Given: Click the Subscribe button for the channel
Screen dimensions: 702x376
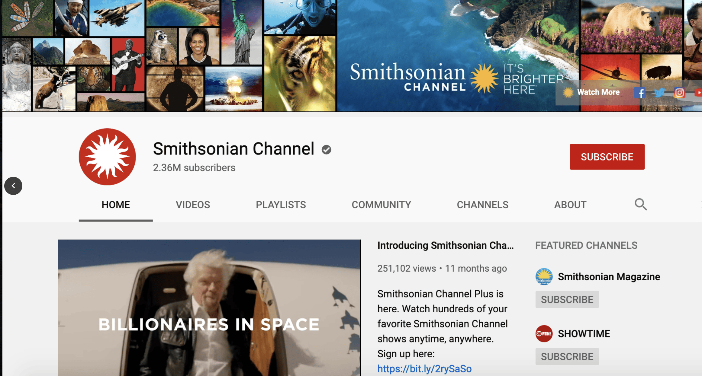Looking at the screenshot, I should tap(607, 156).
